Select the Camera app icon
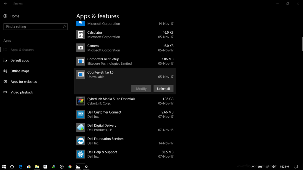The image size is (303, 170). click(80, 48)
